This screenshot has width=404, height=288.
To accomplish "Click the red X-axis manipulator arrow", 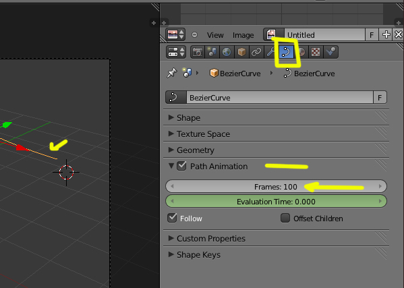I will [22, 148].
